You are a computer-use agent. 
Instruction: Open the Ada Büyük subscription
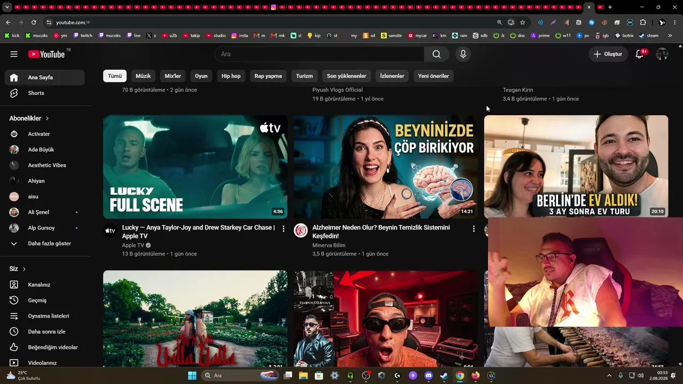45,149
